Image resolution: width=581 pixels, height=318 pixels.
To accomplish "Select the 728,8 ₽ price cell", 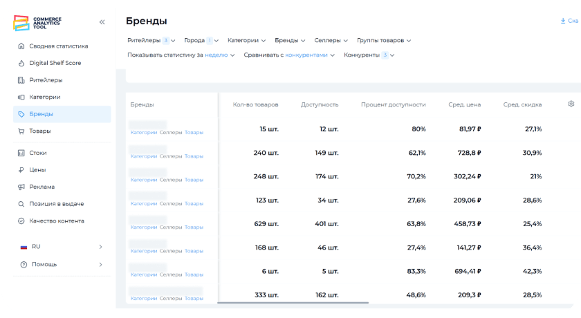I will (x=469, y=153).
